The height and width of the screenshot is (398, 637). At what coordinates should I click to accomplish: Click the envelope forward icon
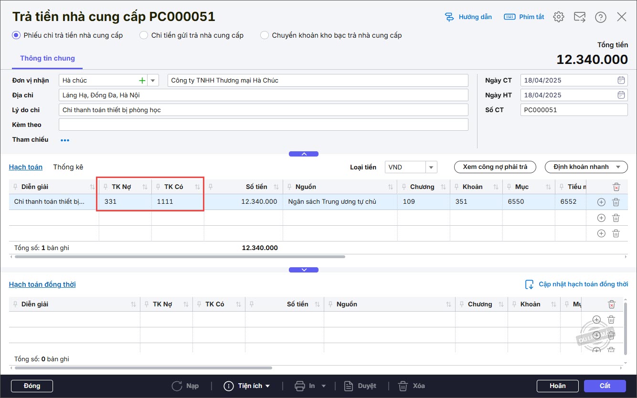point(580,17)
